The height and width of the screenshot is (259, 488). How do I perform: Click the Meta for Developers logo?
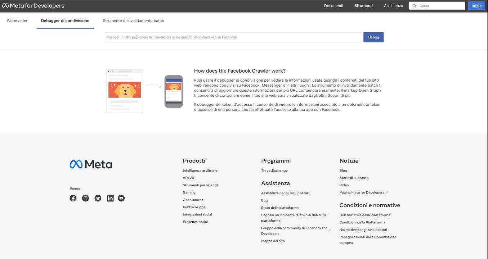click(x=33, y=6)
